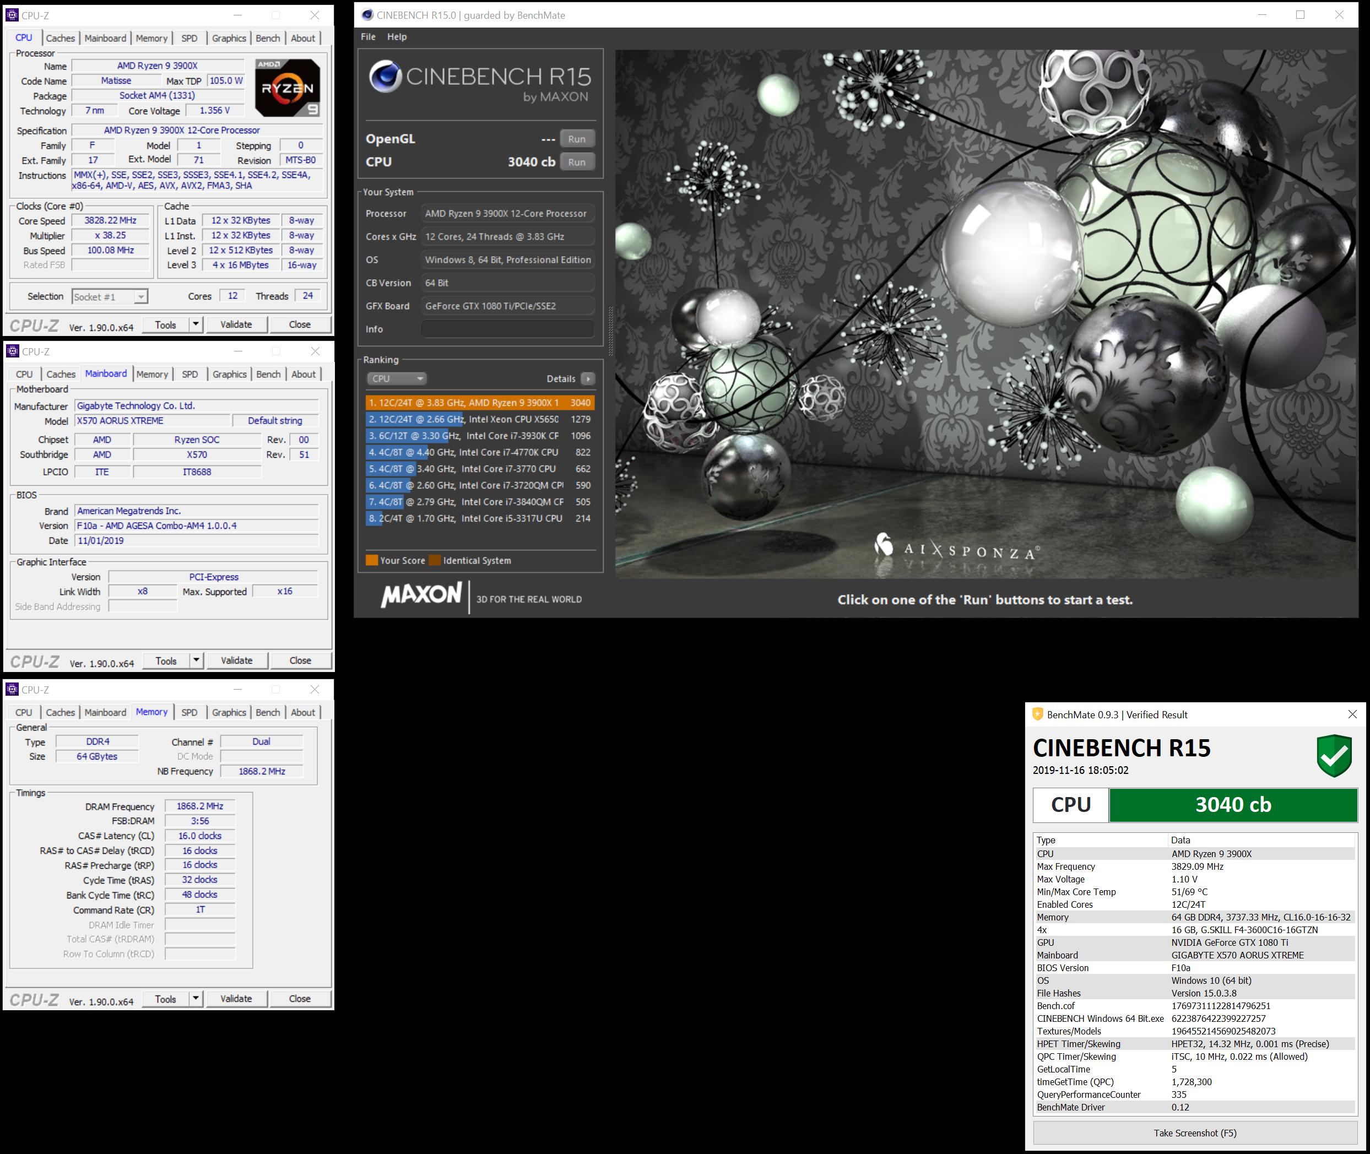Screen dimensions: 1370x1154
Task: Select the Intel Core i7-3840QM ranking row
Action: coord(480,502)
